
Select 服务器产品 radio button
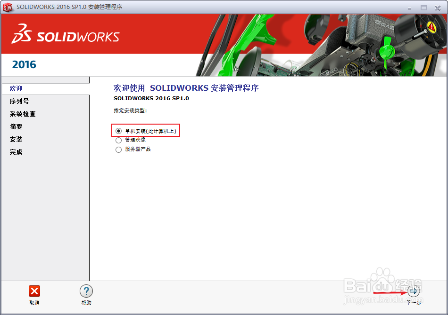tap(118, 150)
